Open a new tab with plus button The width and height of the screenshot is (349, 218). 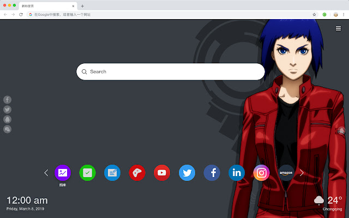tap(82, 6)
